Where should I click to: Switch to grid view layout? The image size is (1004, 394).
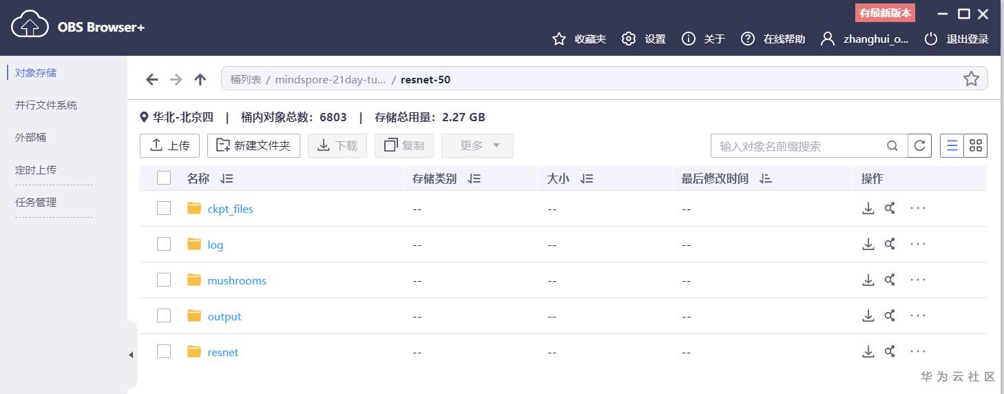(975, 146)
